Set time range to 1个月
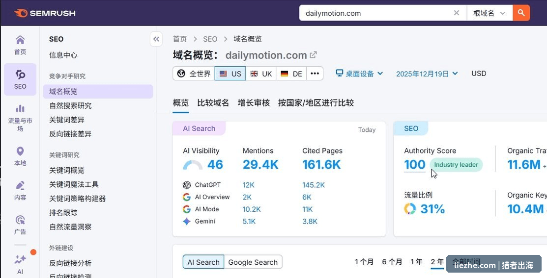The width and height of the screenshot is (547, 278). (364, 262)
